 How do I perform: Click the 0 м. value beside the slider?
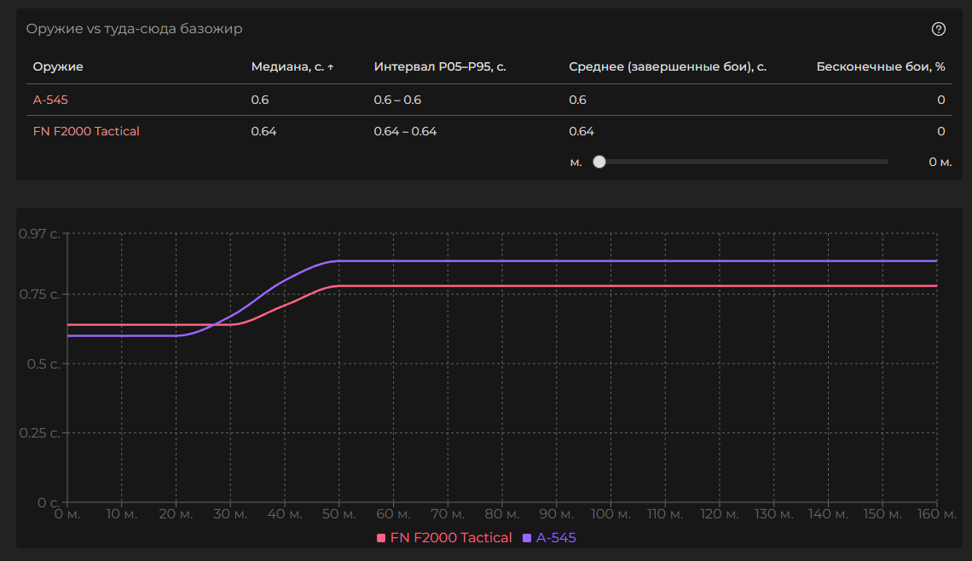(940, 162)
